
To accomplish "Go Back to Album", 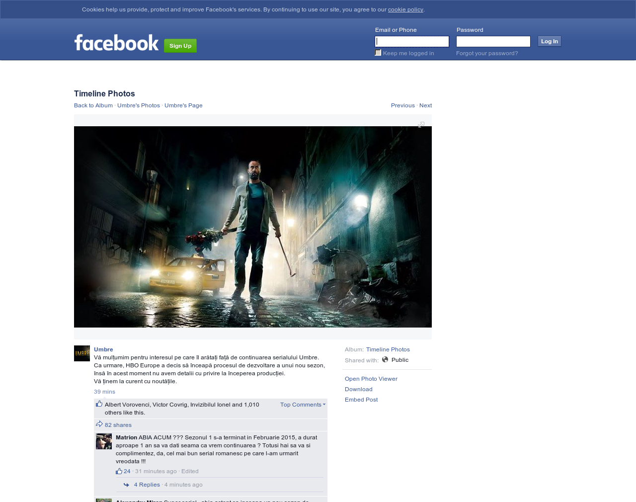I will pyautogui.click(x=93, y=105).
